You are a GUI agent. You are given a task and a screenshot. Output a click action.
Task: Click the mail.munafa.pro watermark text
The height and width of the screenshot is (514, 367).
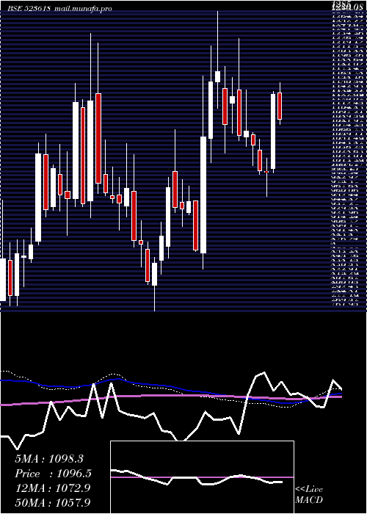click(x=83, y=9)
